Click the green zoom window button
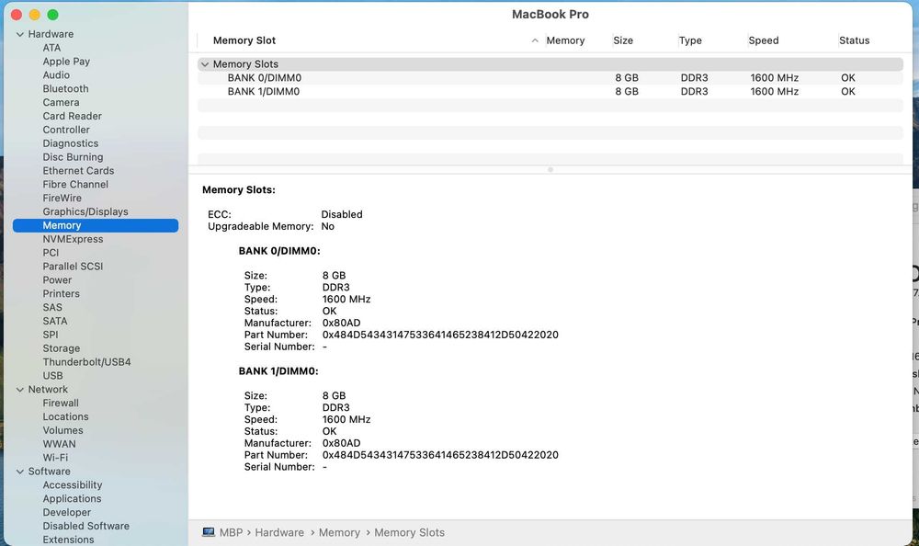This screenshot has width=919, height=546. point(52,15)
